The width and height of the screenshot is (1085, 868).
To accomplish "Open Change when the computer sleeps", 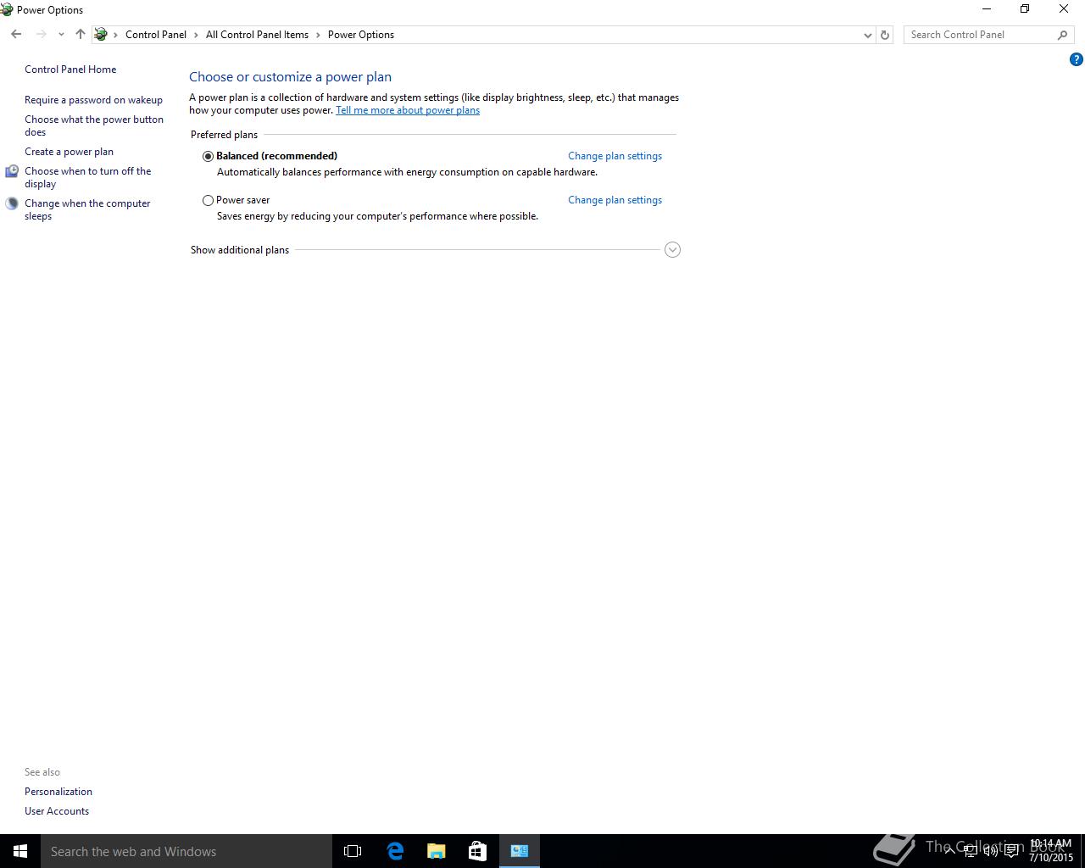I will coord(87,209).
